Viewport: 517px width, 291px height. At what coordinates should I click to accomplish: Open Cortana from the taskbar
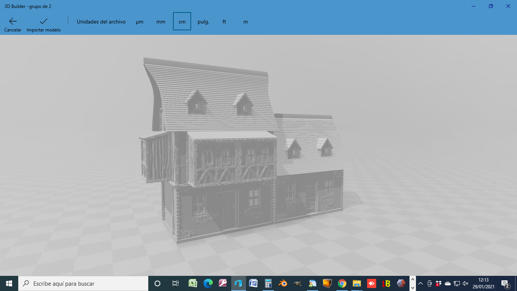tap(157, 283)
